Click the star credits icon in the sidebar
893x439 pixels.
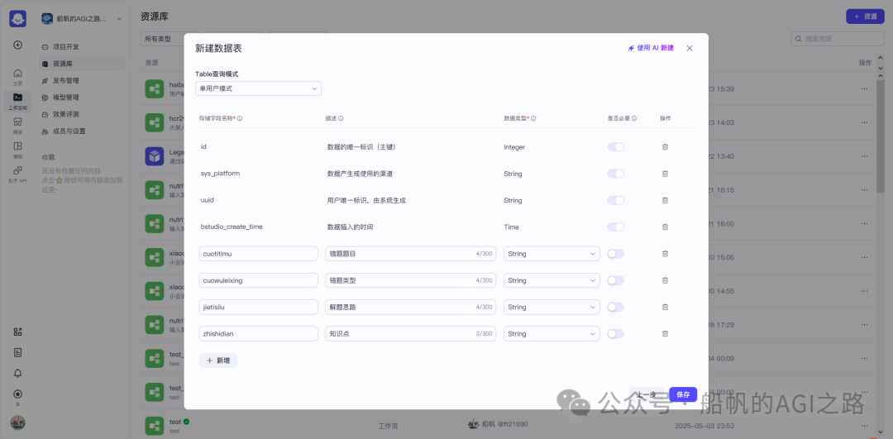click(17, 394)
